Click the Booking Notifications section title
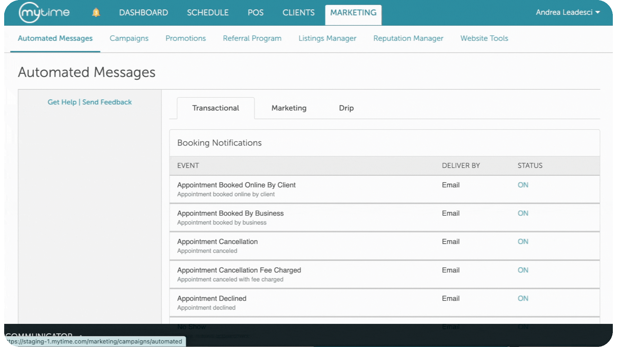The width and height of the screenshot is (617, 347). click(x=219, y=143)
